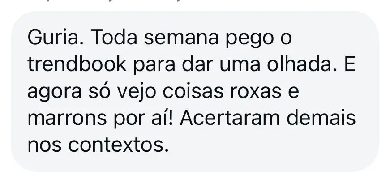Click the word "agora" in the message
Screen dimensions: 390x179
click(x=55, y=93)
